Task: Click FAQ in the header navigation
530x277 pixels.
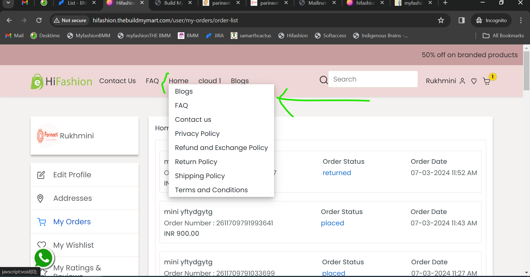Action: [x=152, y=81]
